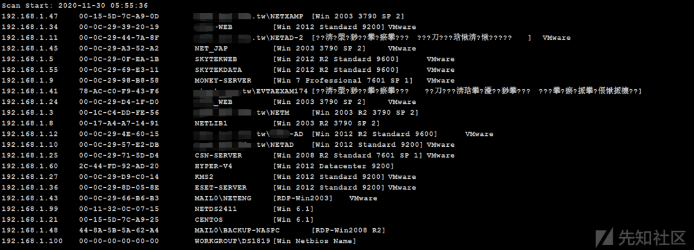Click MAC address 00-15-5D-7C-A9-25
The width and height of the screenshot is (694, 250).
tap(119, 219)
